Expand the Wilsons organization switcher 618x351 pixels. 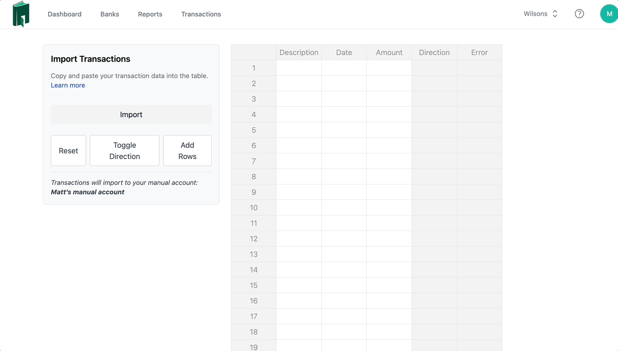[x=541, y=14]
